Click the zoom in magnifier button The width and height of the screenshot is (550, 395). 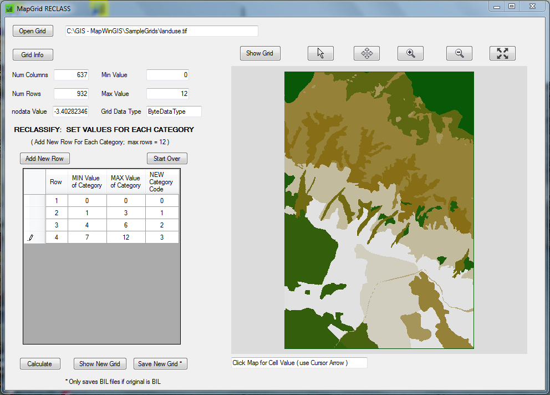coord(410,53)
